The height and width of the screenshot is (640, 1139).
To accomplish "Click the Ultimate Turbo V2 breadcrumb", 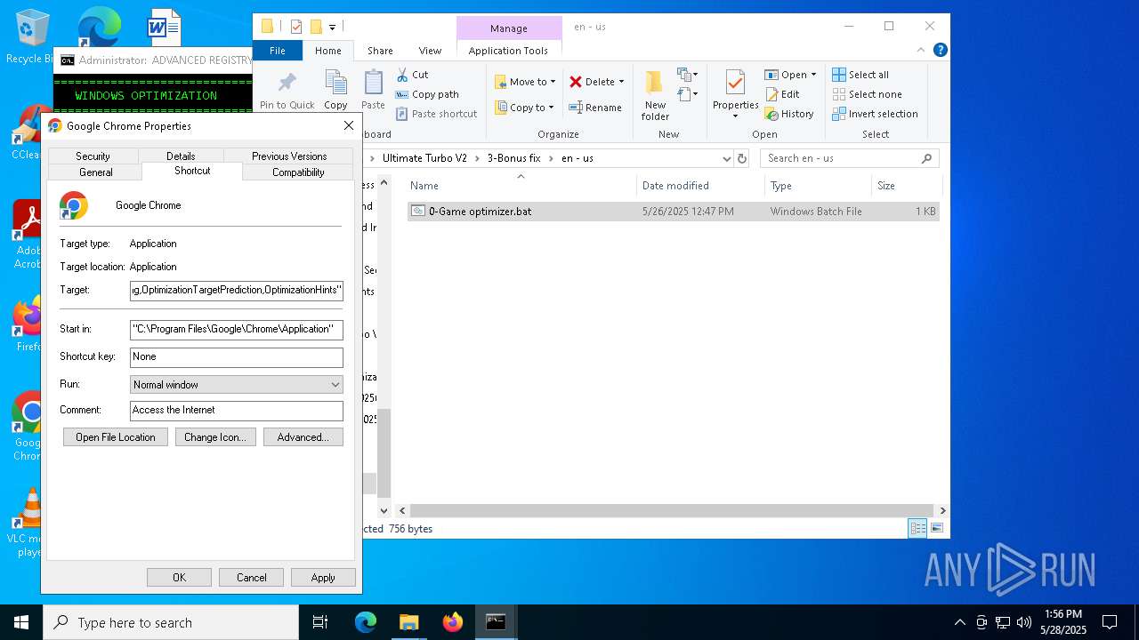I will [x=424, y=158].
